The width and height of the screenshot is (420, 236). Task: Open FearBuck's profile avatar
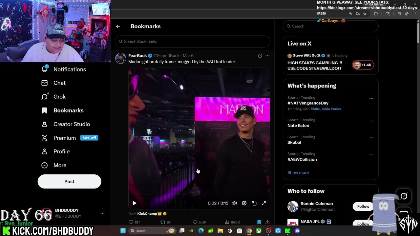121,58
